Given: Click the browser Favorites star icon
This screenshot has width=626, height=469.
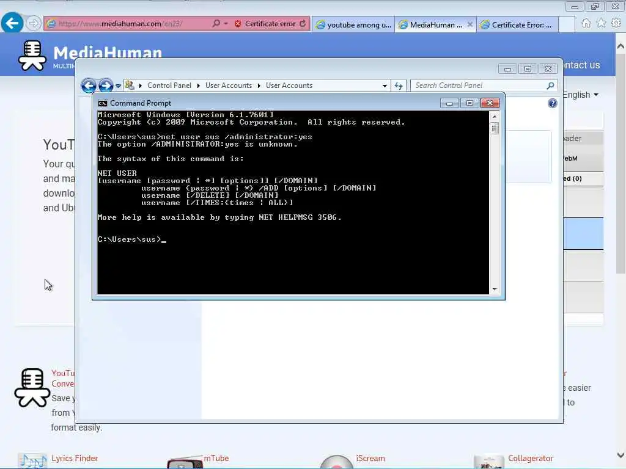Looking at the screenshot, I should [x=602, y=24].
